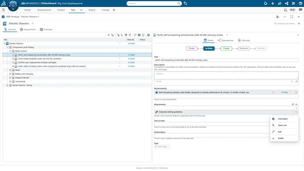Switch to the Model tab

pos(27,10)
